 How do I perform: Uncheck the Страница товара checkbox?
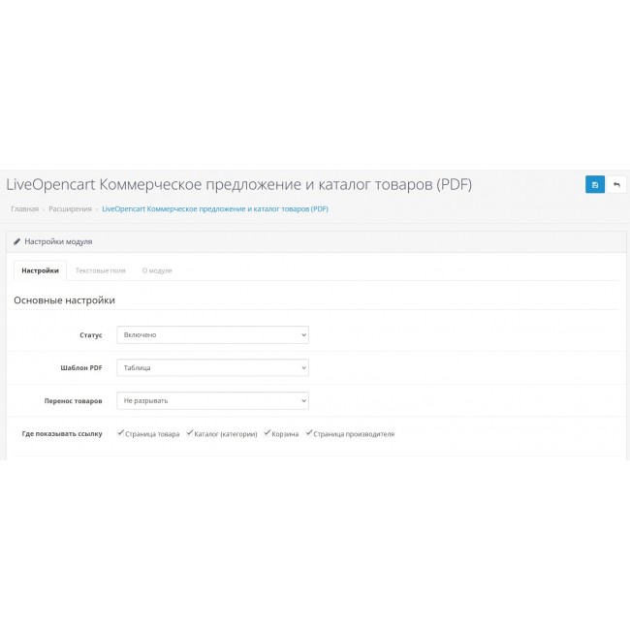(120, 433)
